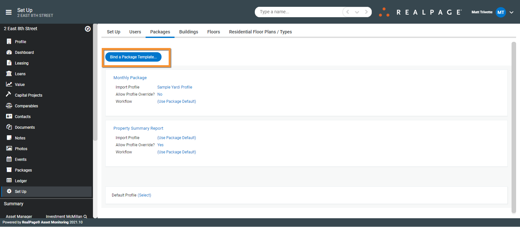The width and height of the screenshot is (520, 227).
Task: Click the Dashboard gauge icon
Action: click(9, 52)
